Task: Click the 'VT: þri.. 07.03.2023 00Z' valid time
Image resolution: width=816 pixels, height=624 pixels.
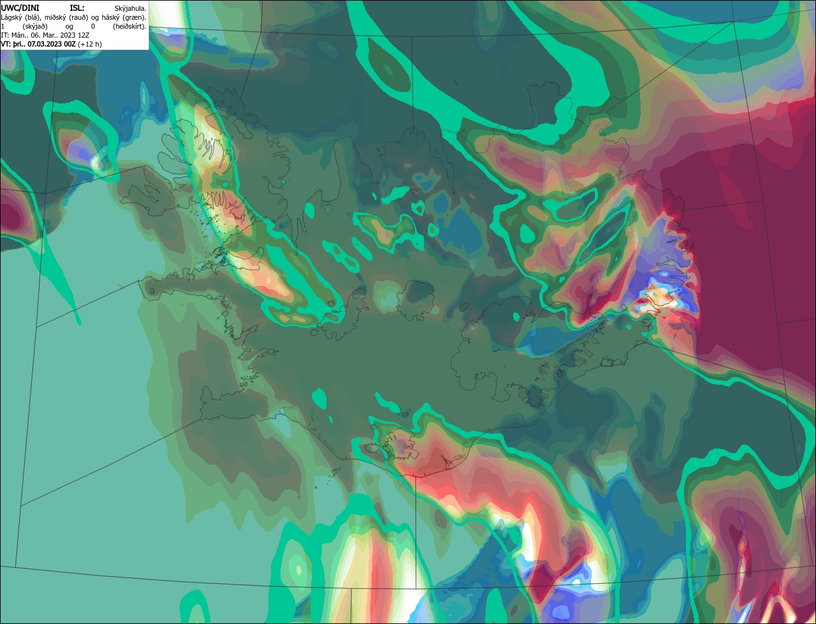Action: [38, 44]
